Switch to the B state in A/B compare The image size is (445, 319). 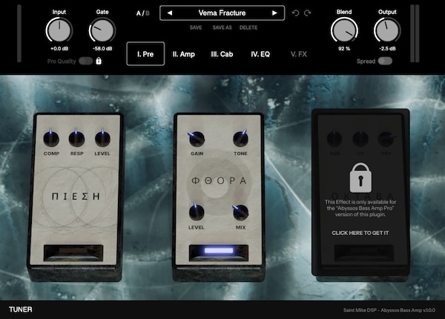148,13
